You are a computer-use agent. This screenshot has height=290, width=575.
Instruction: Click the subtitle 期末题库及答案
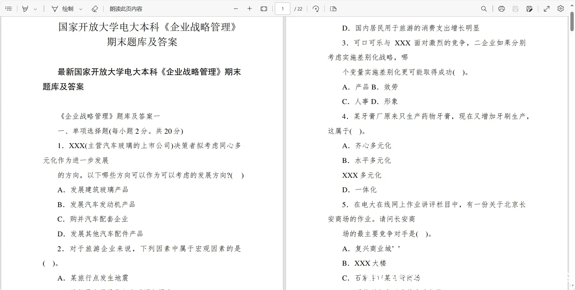click(142, 42)
